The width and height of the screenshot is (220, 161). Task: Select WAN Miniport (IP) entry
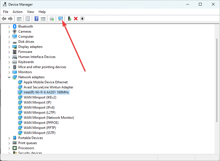pyautogui.click(x=37, y=102)
